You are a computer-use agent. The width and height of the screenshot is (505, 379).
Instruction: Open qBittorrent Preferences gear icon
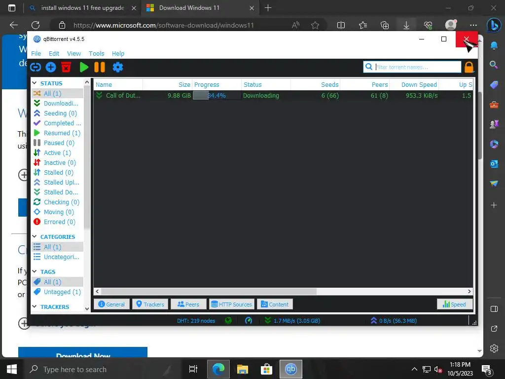(118, 67)
